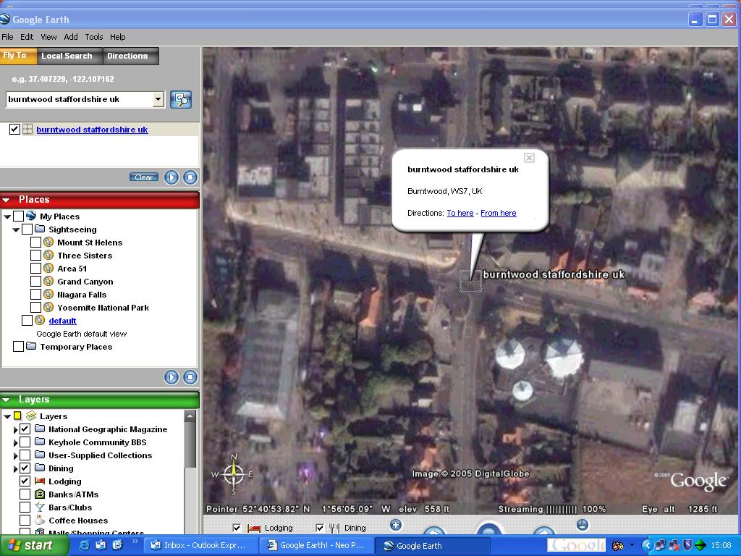Open the Tools menu
The image size is (741, 556).
coord(93,37)
